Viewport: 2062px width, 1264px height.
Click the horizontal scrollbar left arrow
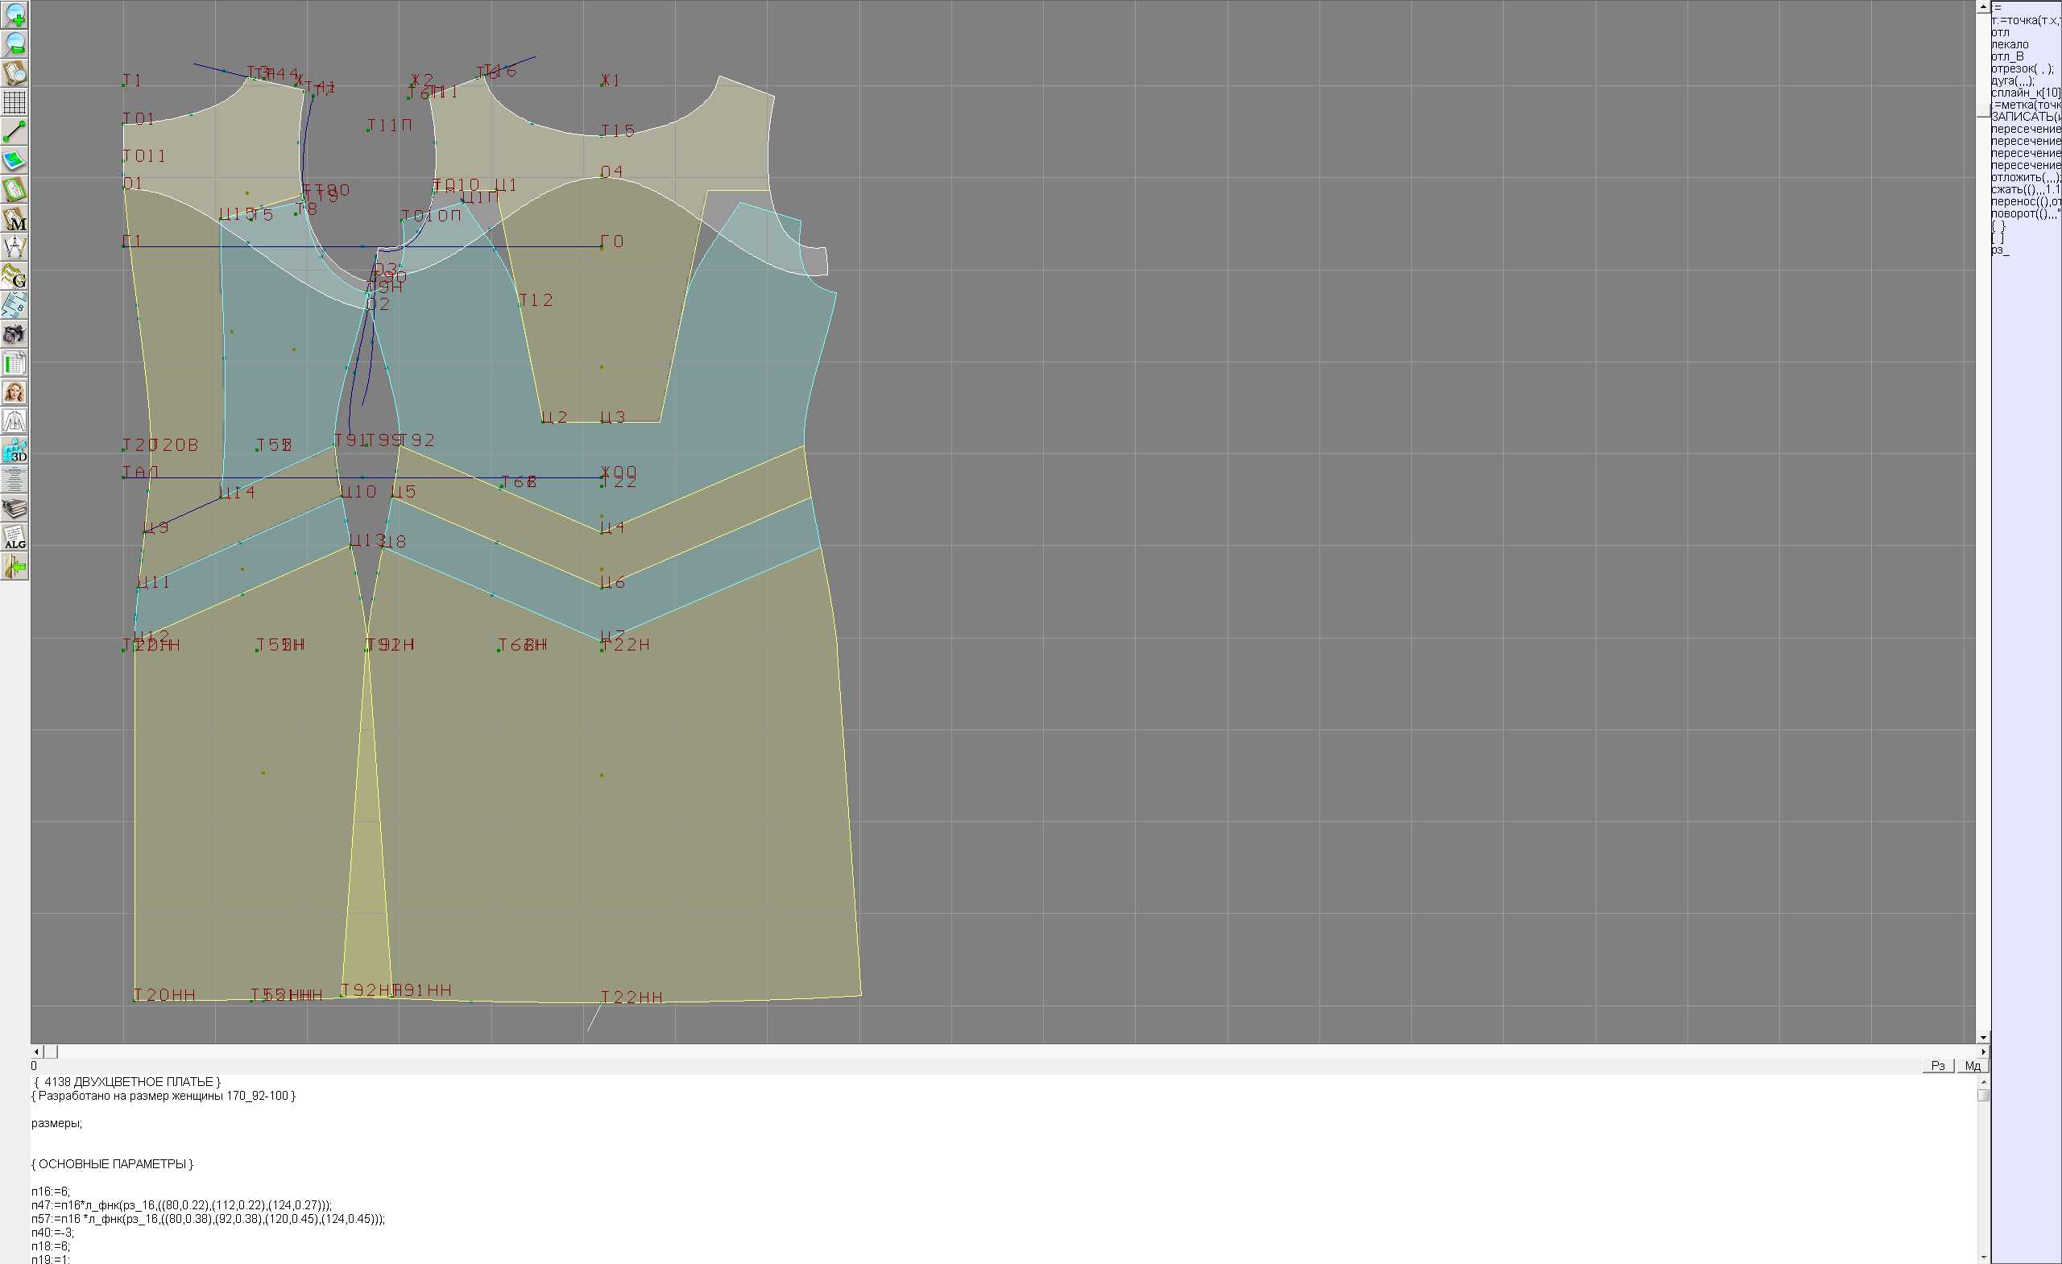coord(36,1051)
